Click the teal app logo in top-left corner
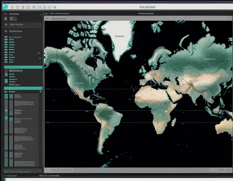 tap(5, 7)
